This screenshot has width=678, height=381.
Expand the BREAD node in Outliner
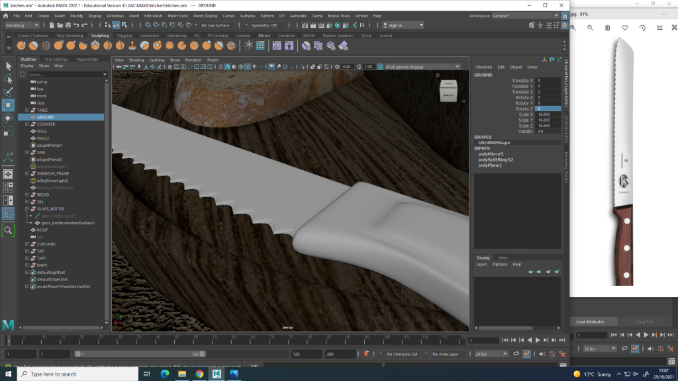pyautogui.click(x=27, y=195)
